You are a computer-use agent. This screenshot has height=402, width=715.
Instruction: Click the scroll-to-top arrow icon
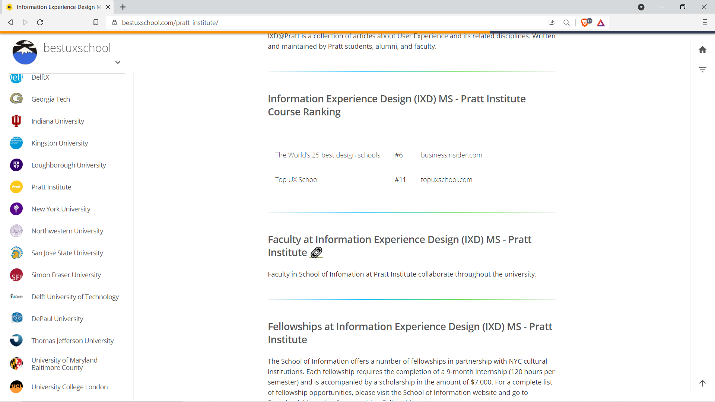(x=702, y=383)
